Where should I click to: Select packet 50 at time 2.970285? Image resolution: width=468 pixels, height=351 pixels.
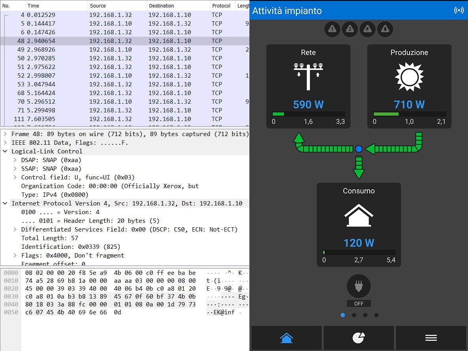(125, 58)
